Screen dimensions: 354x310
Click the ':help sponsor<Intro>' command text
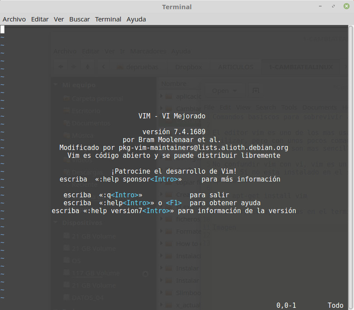pos(138,179)
